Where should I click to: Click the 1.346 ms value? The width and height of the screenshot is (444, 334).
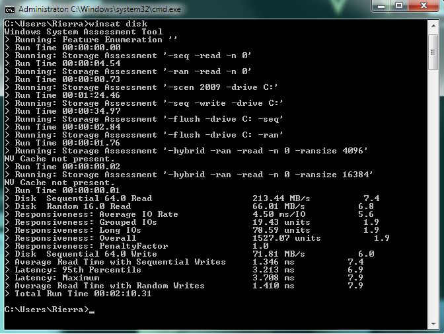point(274,262)
